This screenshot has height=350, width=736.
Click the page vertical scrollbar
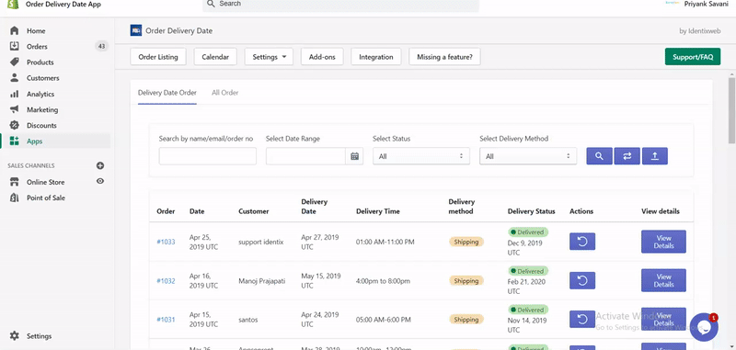(x=731, y=110)
